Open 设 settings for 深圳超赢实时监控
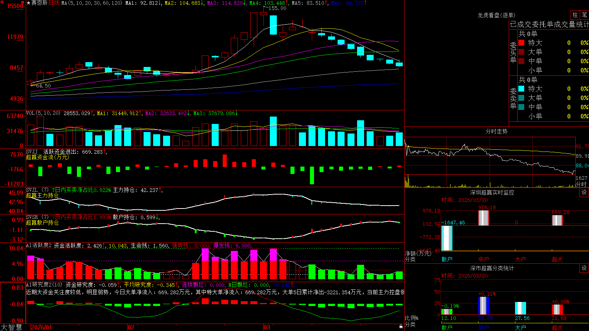Screen dimensions: 589x331 (x=584, y=192)
